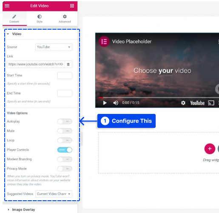The height and width of the screenshot is (213, 219).
Task: Open the YouTube player settings gear
Action: click(x=183, y=103)
